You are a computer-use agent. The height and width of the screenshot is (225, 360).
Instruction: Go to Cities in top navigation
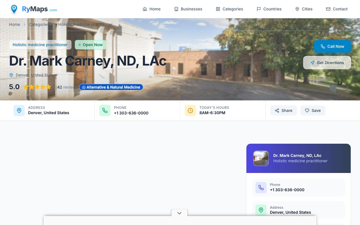pos(304,9)
